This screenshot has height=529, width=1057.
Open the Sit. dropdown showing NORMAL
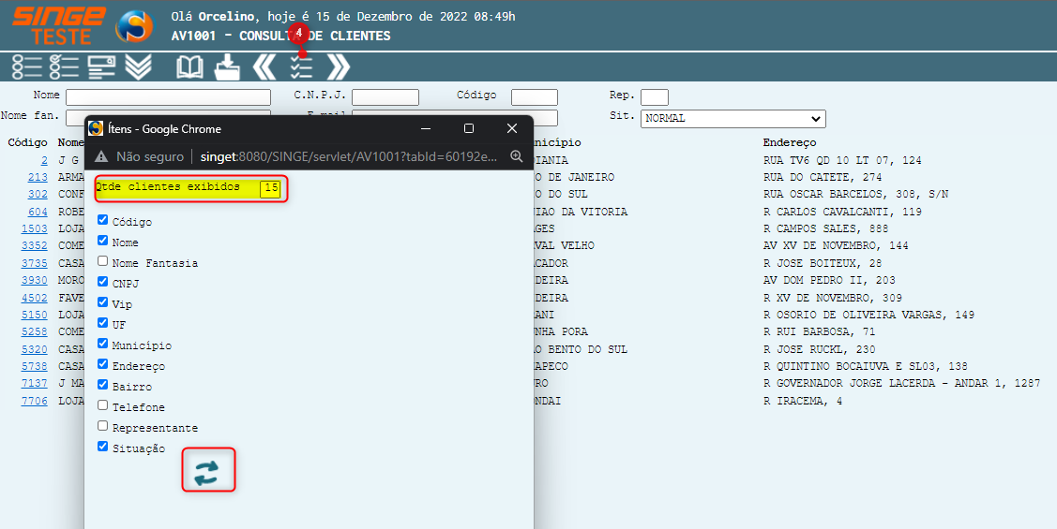pyautogui.click(x=732, y=119)
